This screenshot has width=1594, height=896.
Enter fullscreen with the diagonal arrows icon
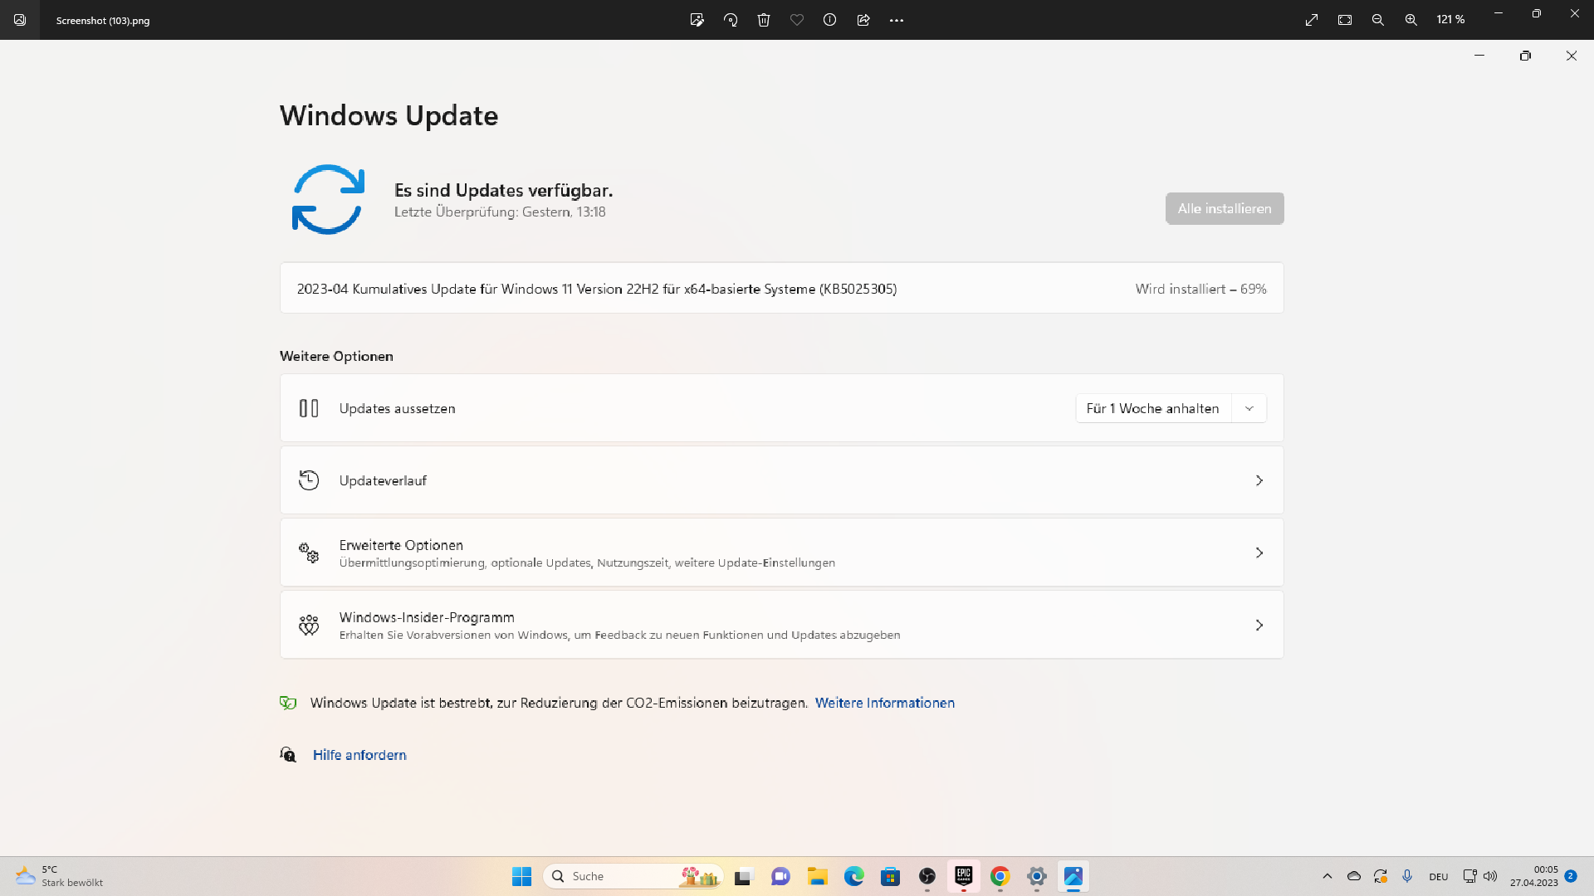pos(1312,20)
